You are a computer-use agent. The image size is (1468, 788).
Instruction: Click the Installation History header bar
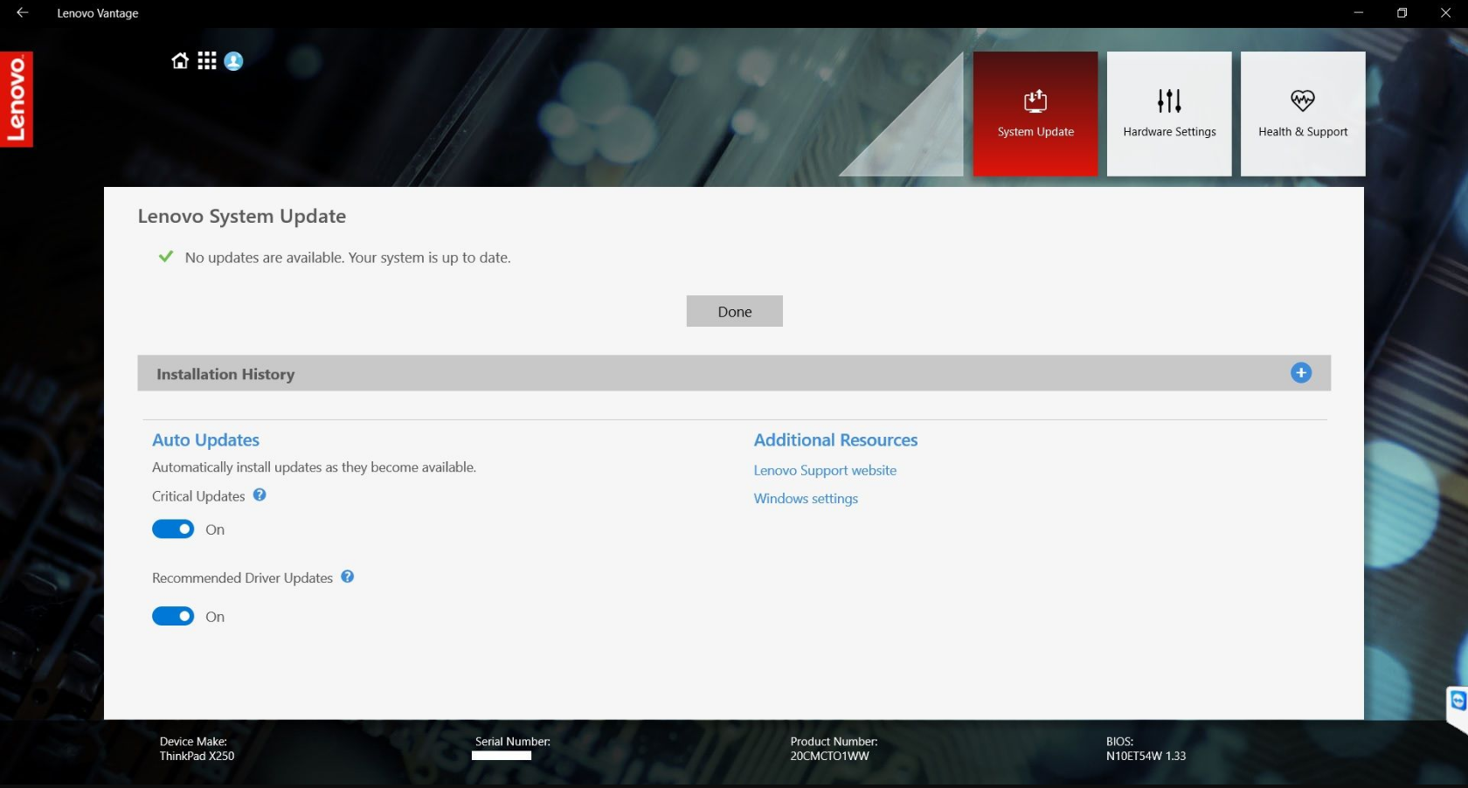[x=734, y=373]
